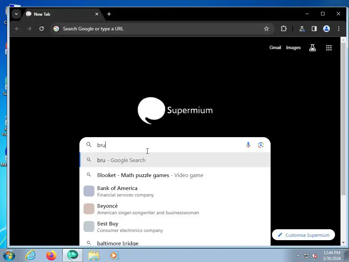Show hidden tray icons arrow
The height and width of the screenshot is (262, 349).
click(x=298, y=256)
